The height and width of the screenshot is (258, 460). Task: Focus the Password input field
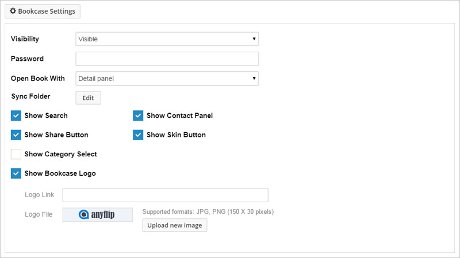167,59
